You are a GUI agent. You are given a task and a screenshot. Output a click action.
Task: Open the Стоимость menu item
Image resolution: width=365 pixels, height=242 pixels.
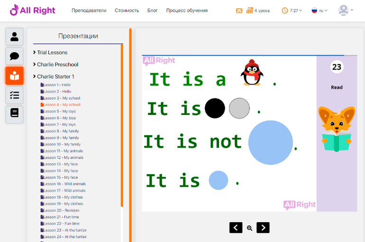(x=127, y=10)
